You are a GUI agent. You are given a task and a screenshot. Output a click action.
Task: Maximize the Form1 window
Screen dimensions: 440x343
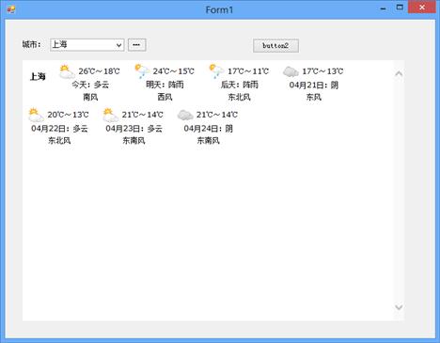point(400,8)
